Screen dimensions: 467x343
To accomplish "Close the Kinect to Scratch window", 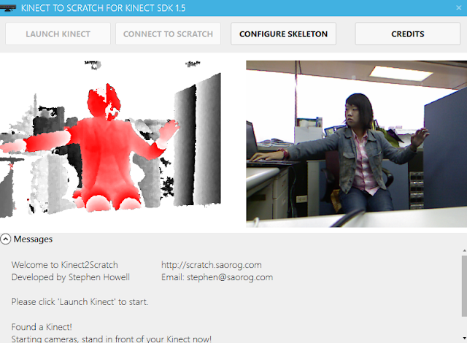I will coord(459,8).
